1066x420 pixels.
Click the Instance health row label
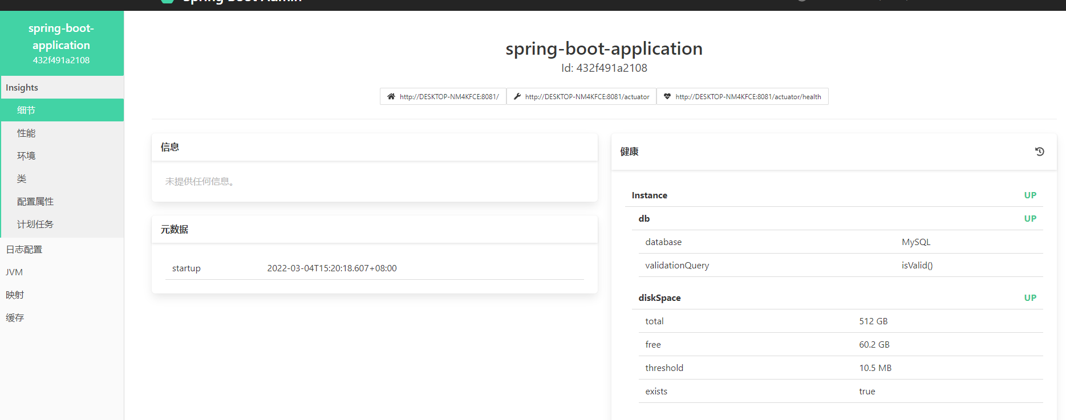(x=650, y=195)
